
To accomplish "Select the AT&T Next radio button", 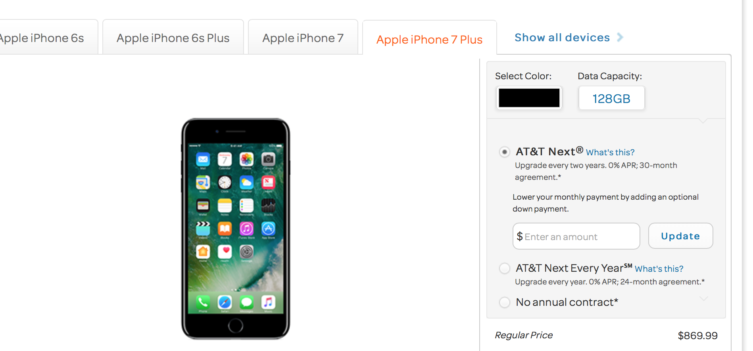I will pyautogui.click(x=504, y=152).
